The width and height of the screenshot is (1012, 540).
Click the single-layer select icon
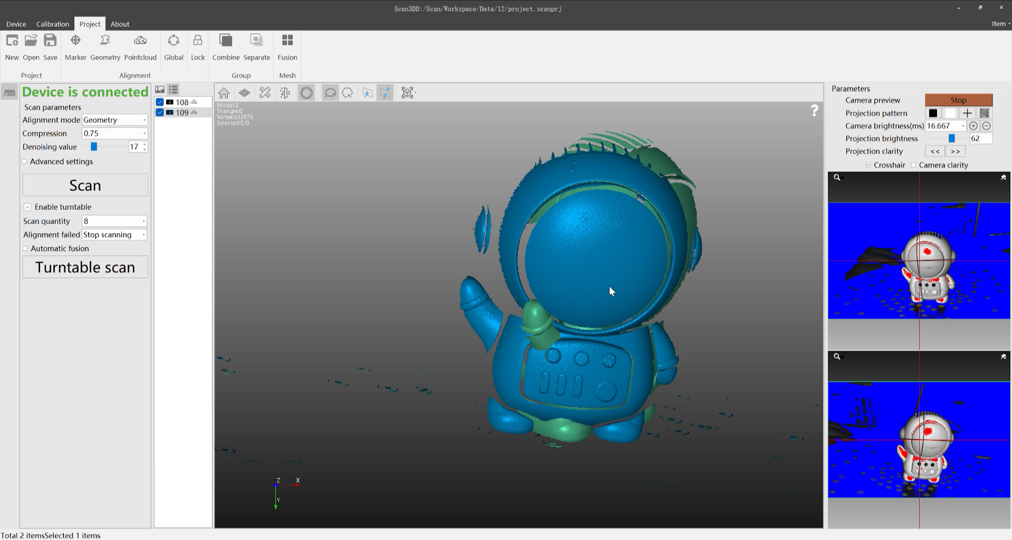[x=368, y=93]
